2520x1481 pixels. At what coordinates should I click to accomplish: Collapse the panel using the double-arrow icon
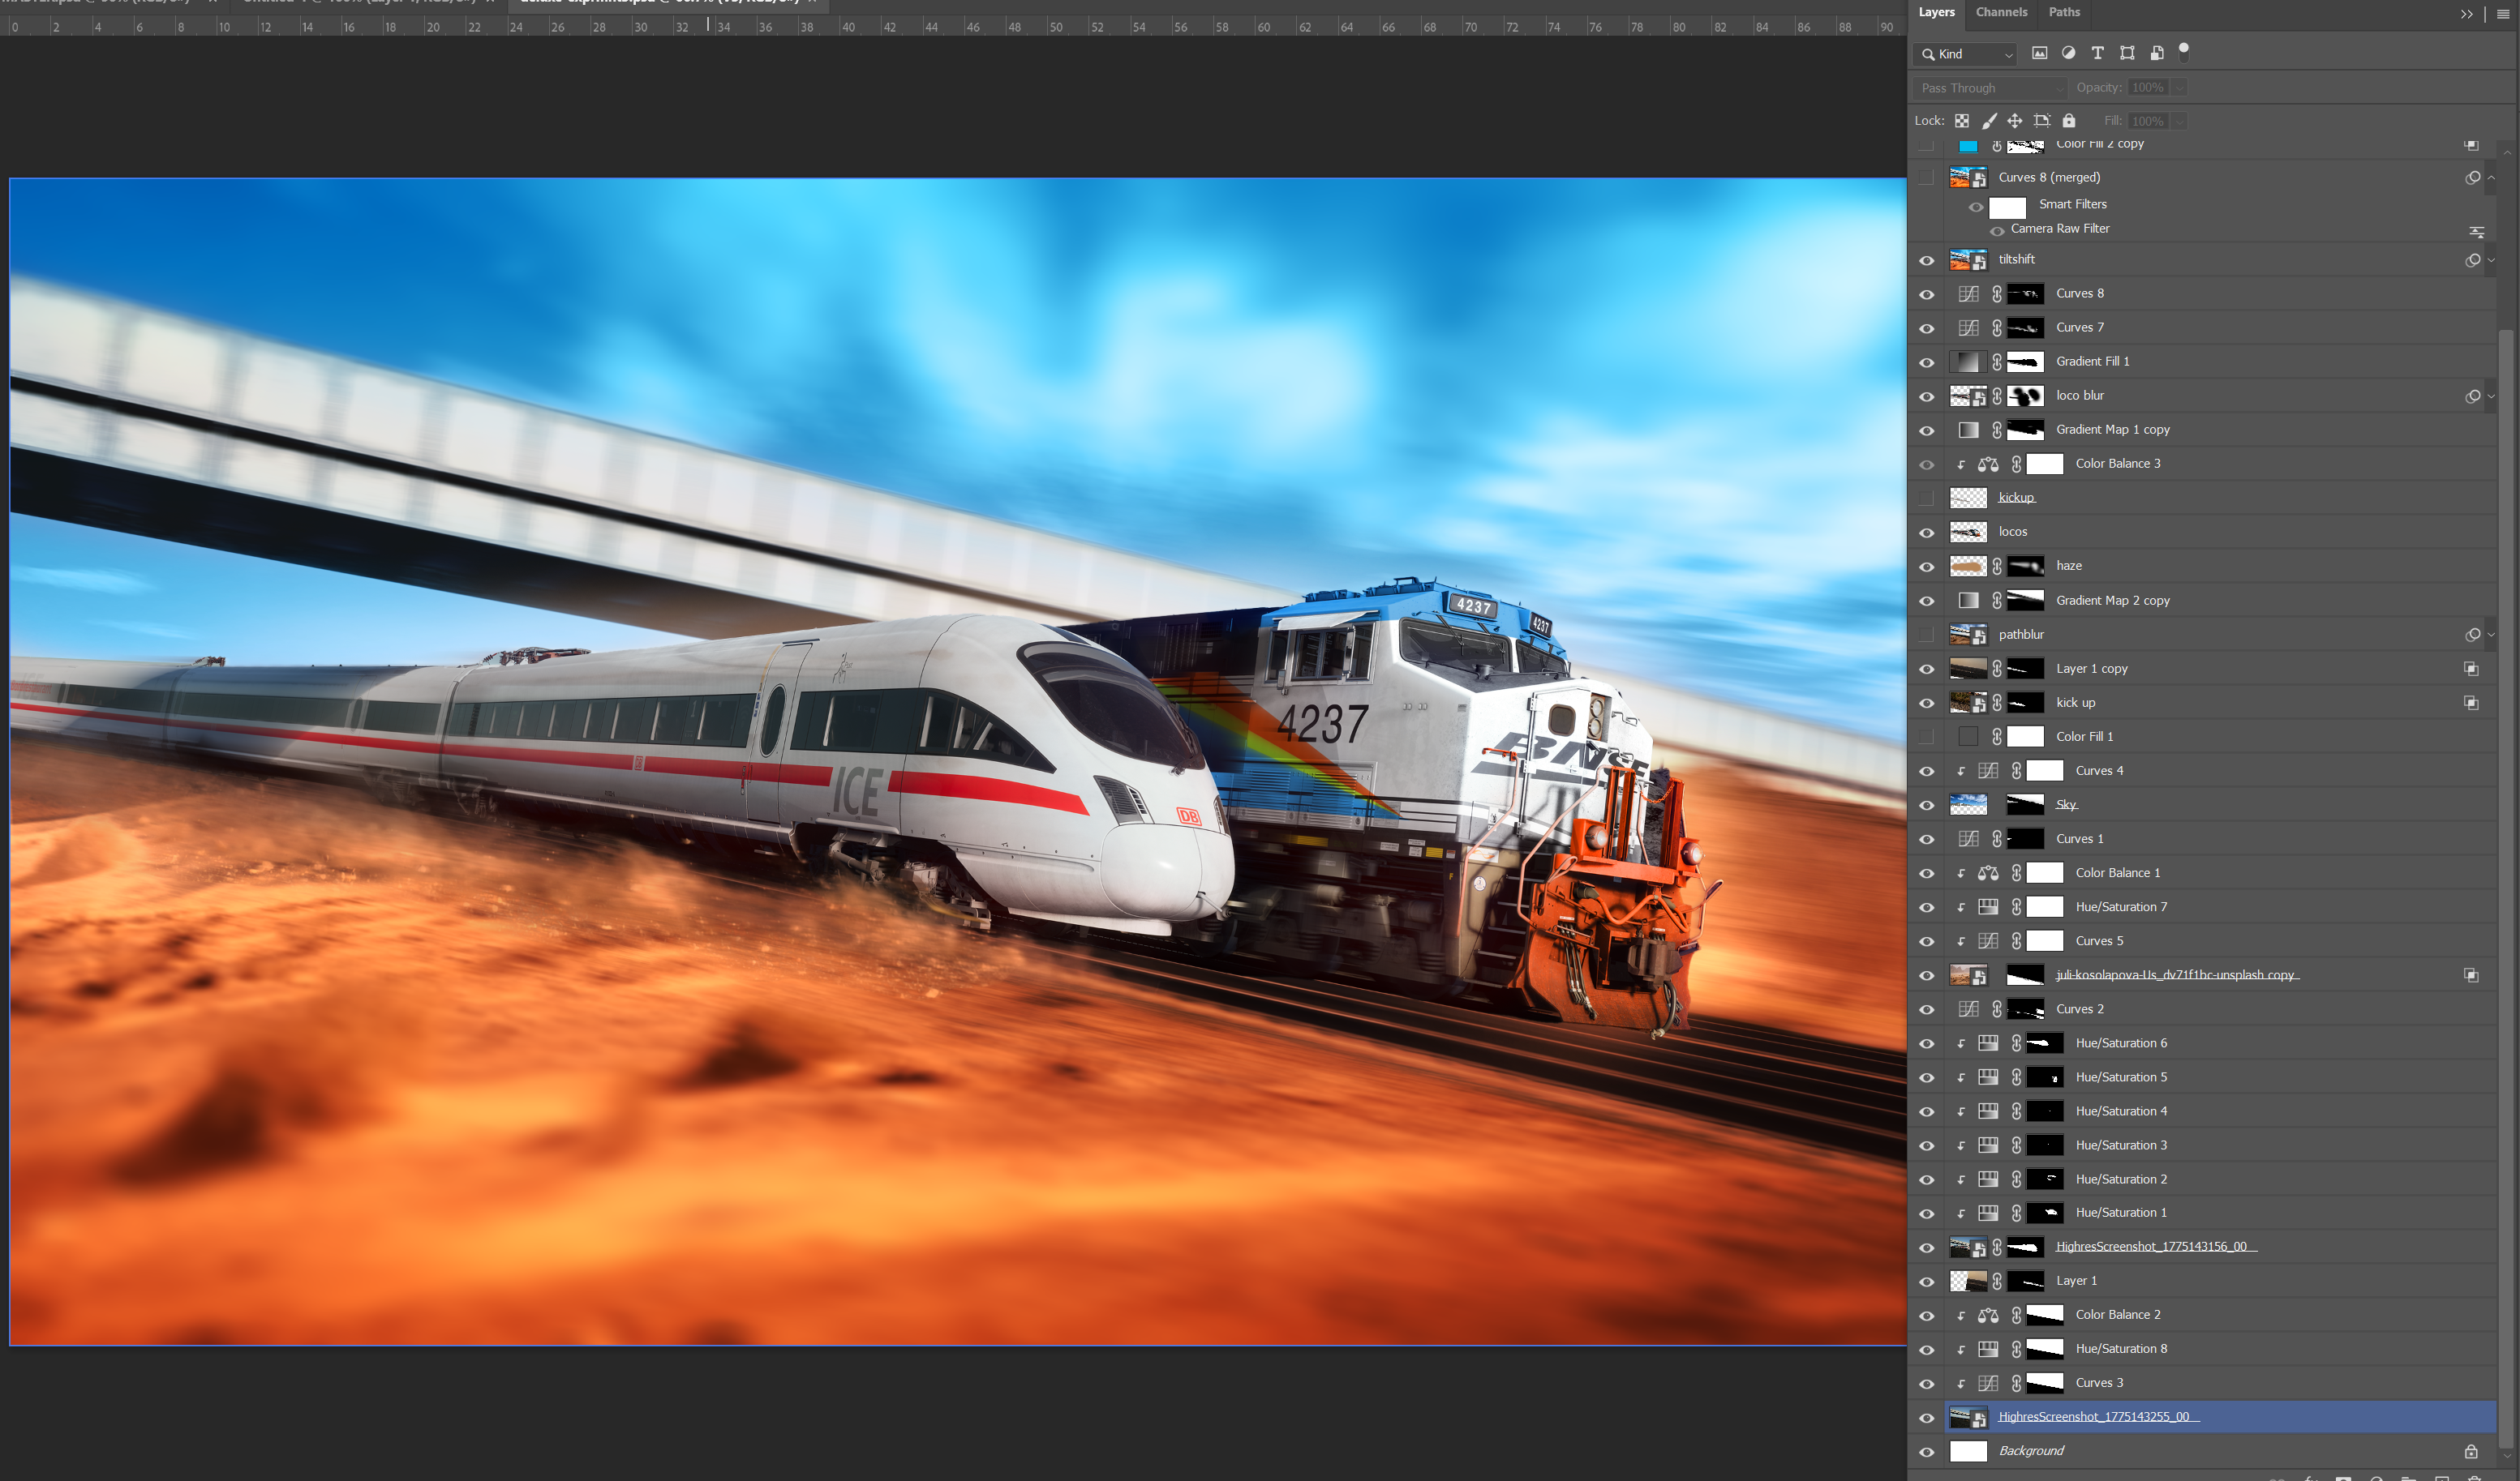tap(2467, 14)
